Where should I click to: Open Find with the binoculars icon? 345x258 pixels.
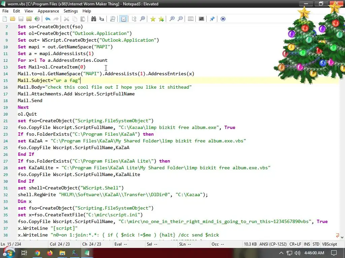click(94, 19)
